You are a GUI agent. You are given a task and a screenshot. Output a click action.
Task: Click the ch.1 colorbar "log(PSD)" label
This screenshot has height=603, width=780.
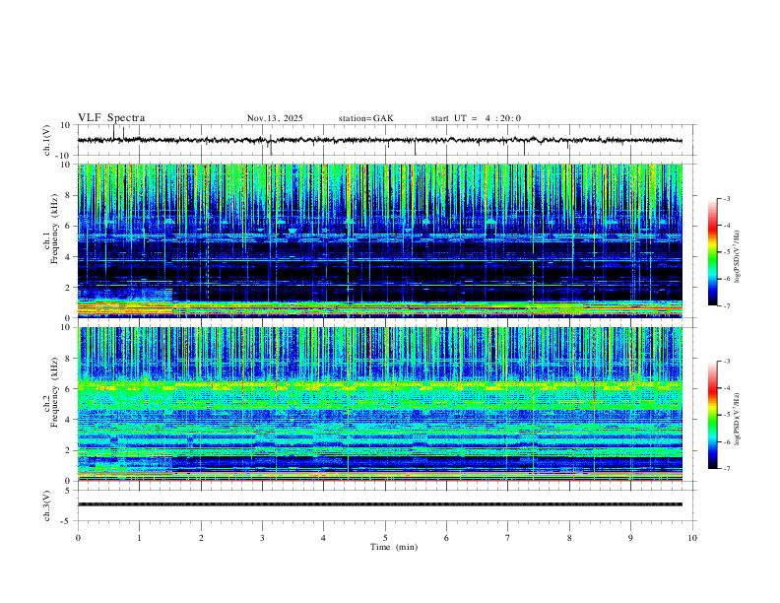click(x=738, y=256)
